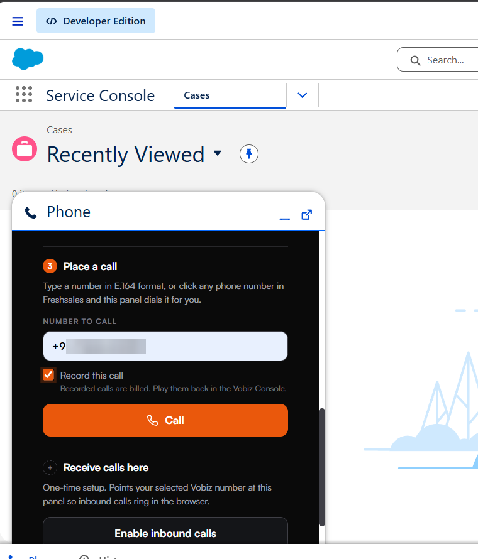
Task: Focus the Search box
Action: coord(438,60)
